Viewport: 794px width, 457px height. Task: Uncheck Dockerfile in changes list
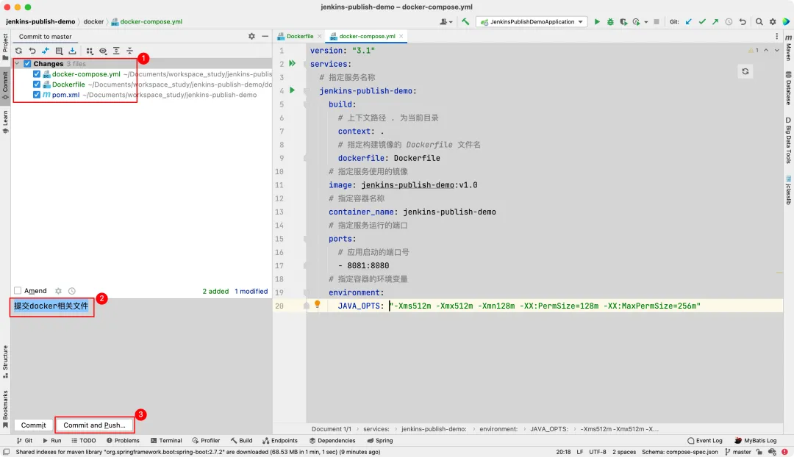point(37,84)
